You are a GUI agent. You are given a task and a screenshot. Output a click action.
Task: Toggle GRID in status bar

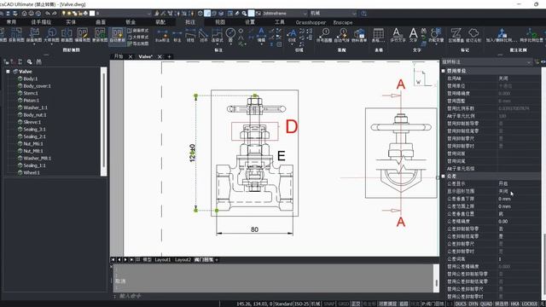coord(343,304)
